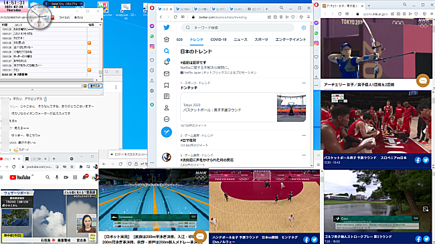This screenshot has width=435, height=244.
Task: Open Twitter lists icon
Action: tap(167, 96)
